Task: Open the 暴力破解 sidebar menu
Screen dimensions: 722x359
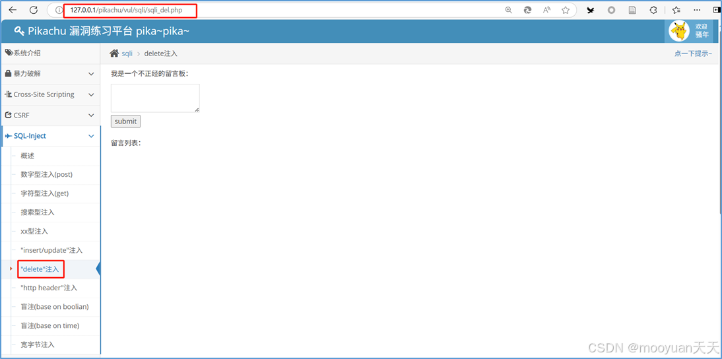Action: tap(50, 74)
